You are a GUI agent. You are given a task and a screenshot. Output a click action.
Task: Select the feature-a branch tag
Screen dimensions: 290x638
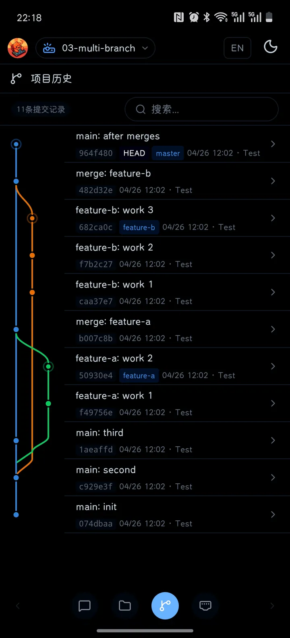(139, 375)
